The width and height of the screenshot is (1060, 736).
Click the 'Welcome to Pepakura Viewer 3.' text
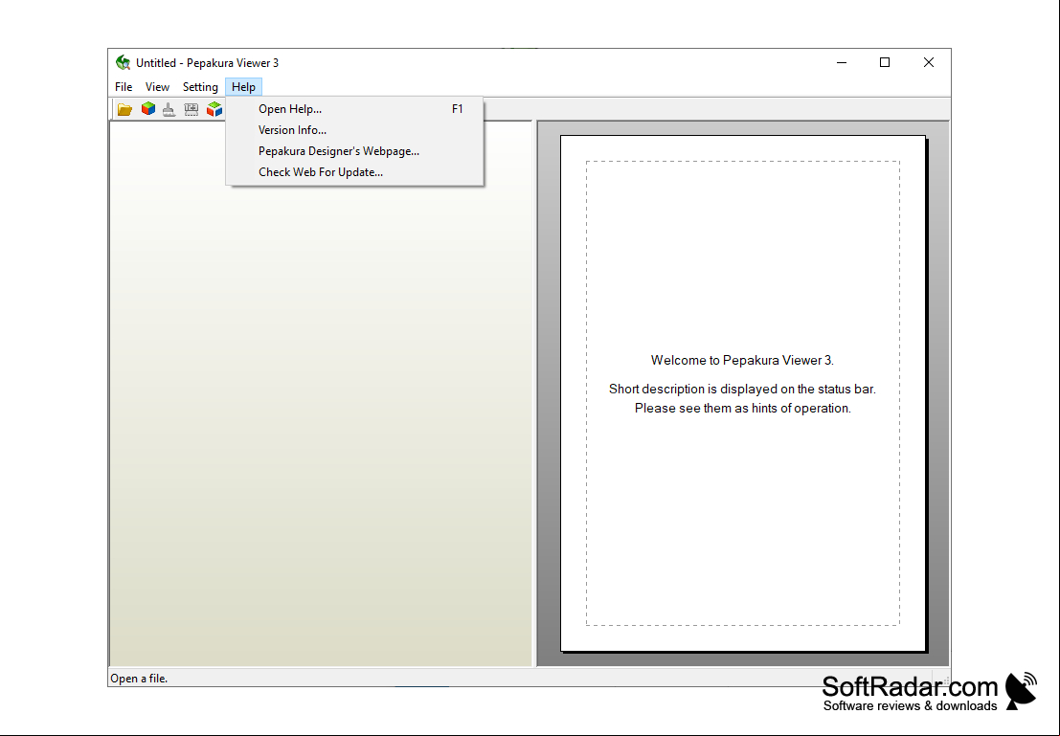tap(742, 360)
